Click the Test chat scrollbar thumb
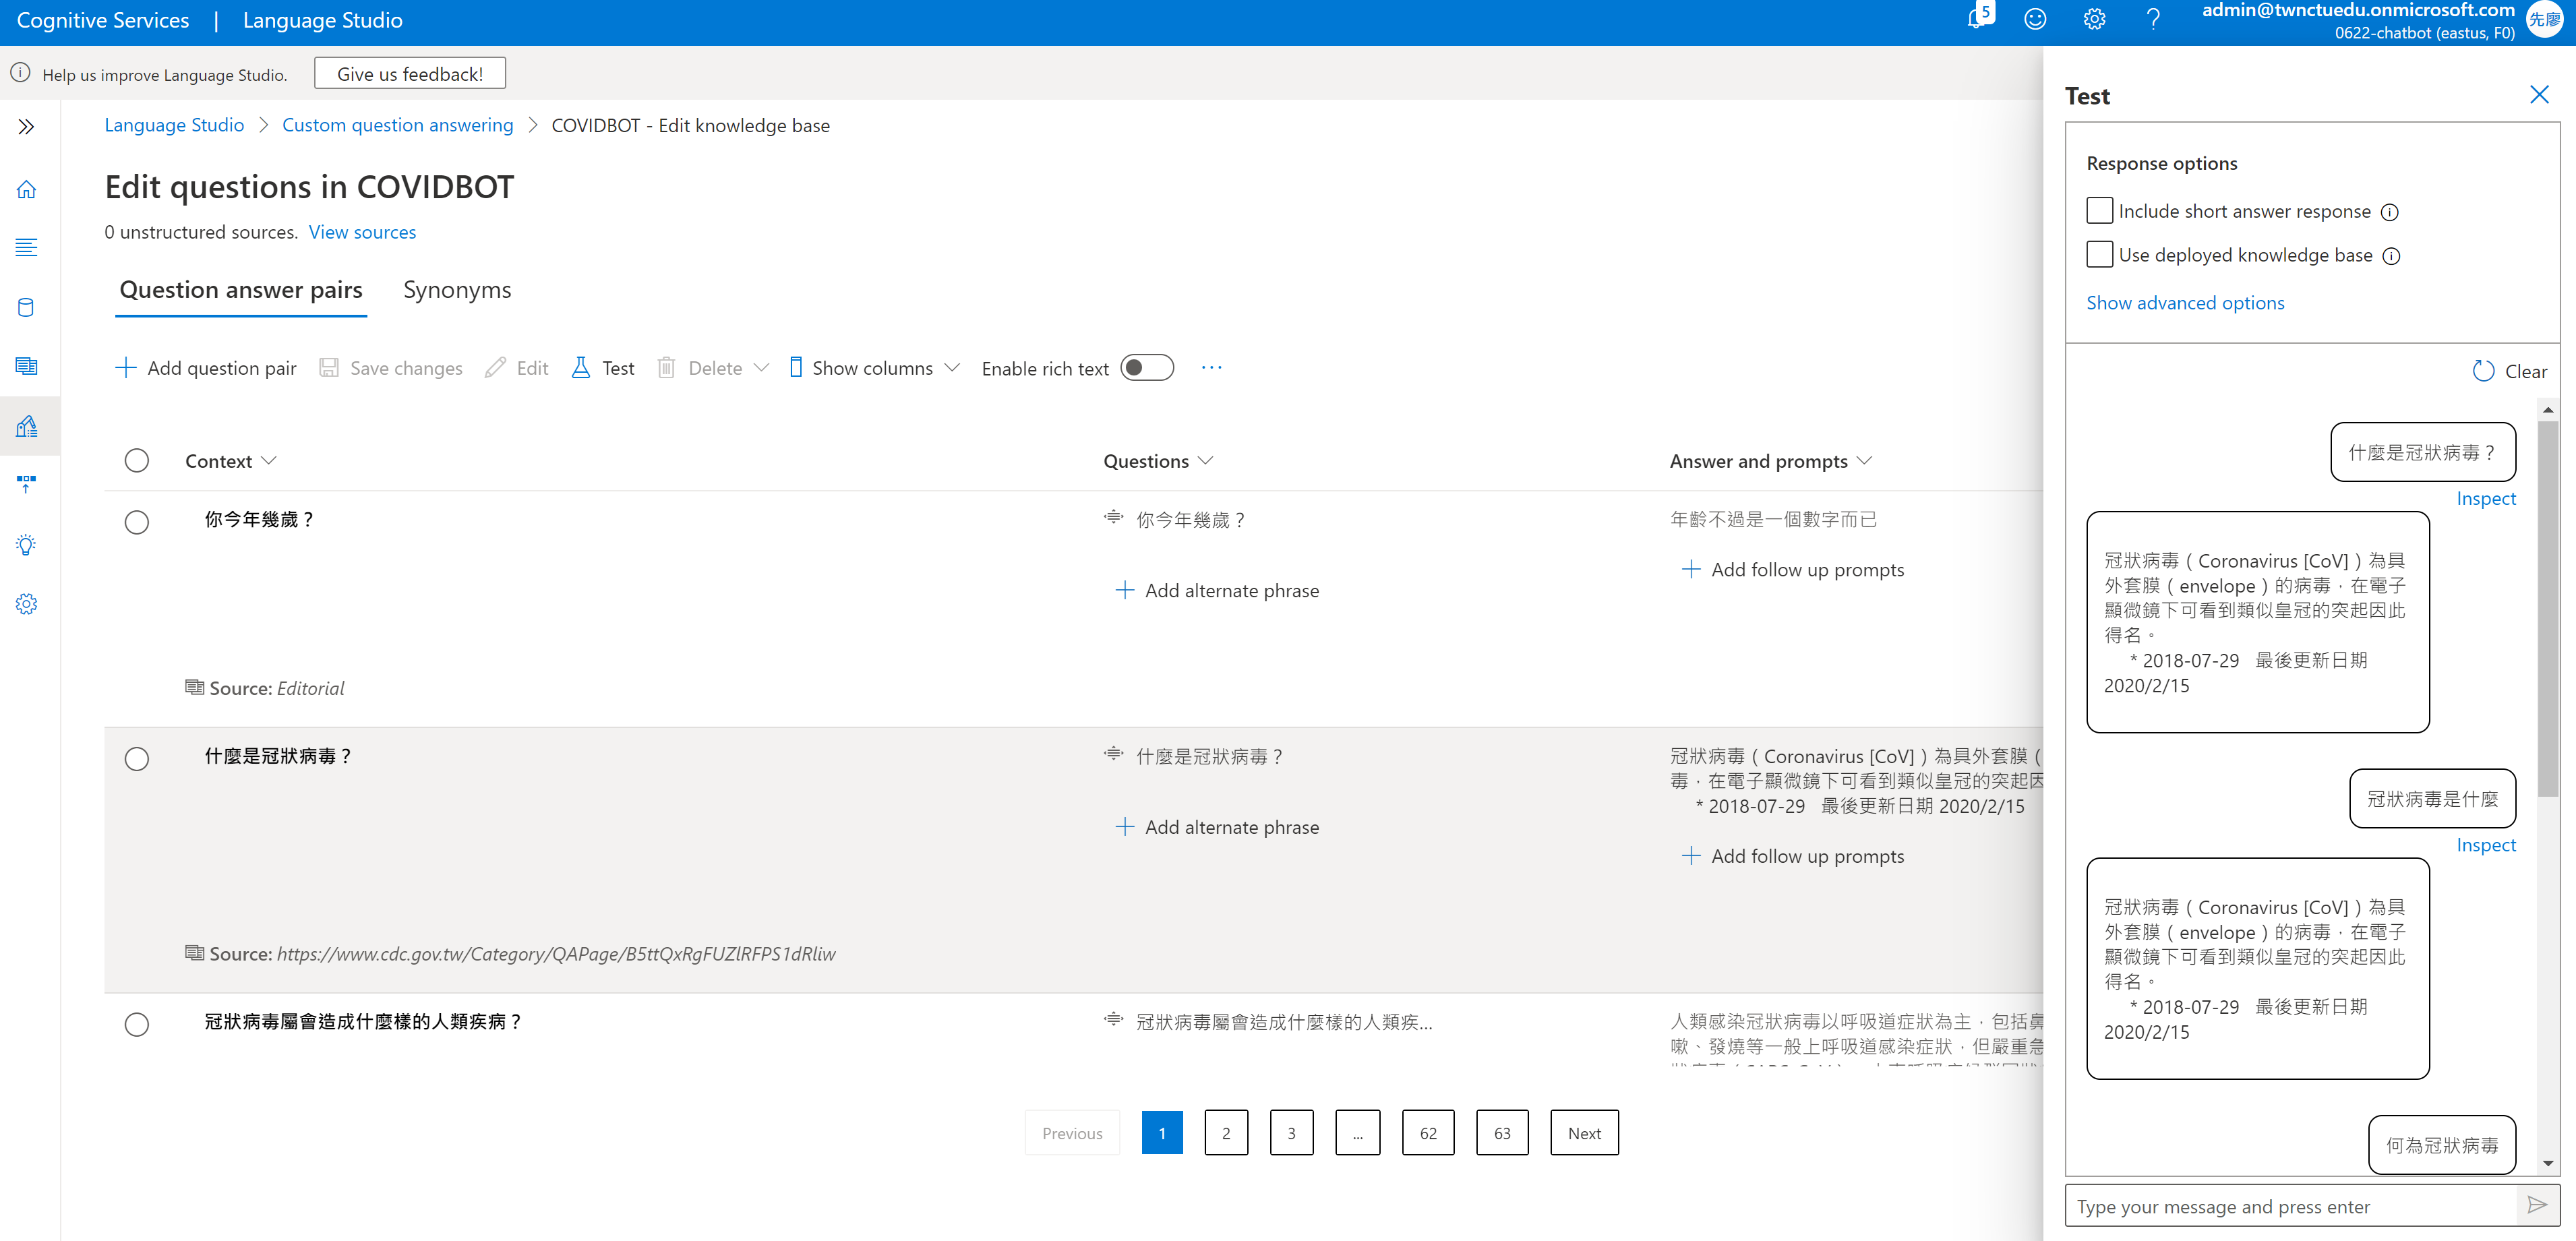Viewport: 2576px width, 1241px height. pyautogui.click(x=2547, y=610)
